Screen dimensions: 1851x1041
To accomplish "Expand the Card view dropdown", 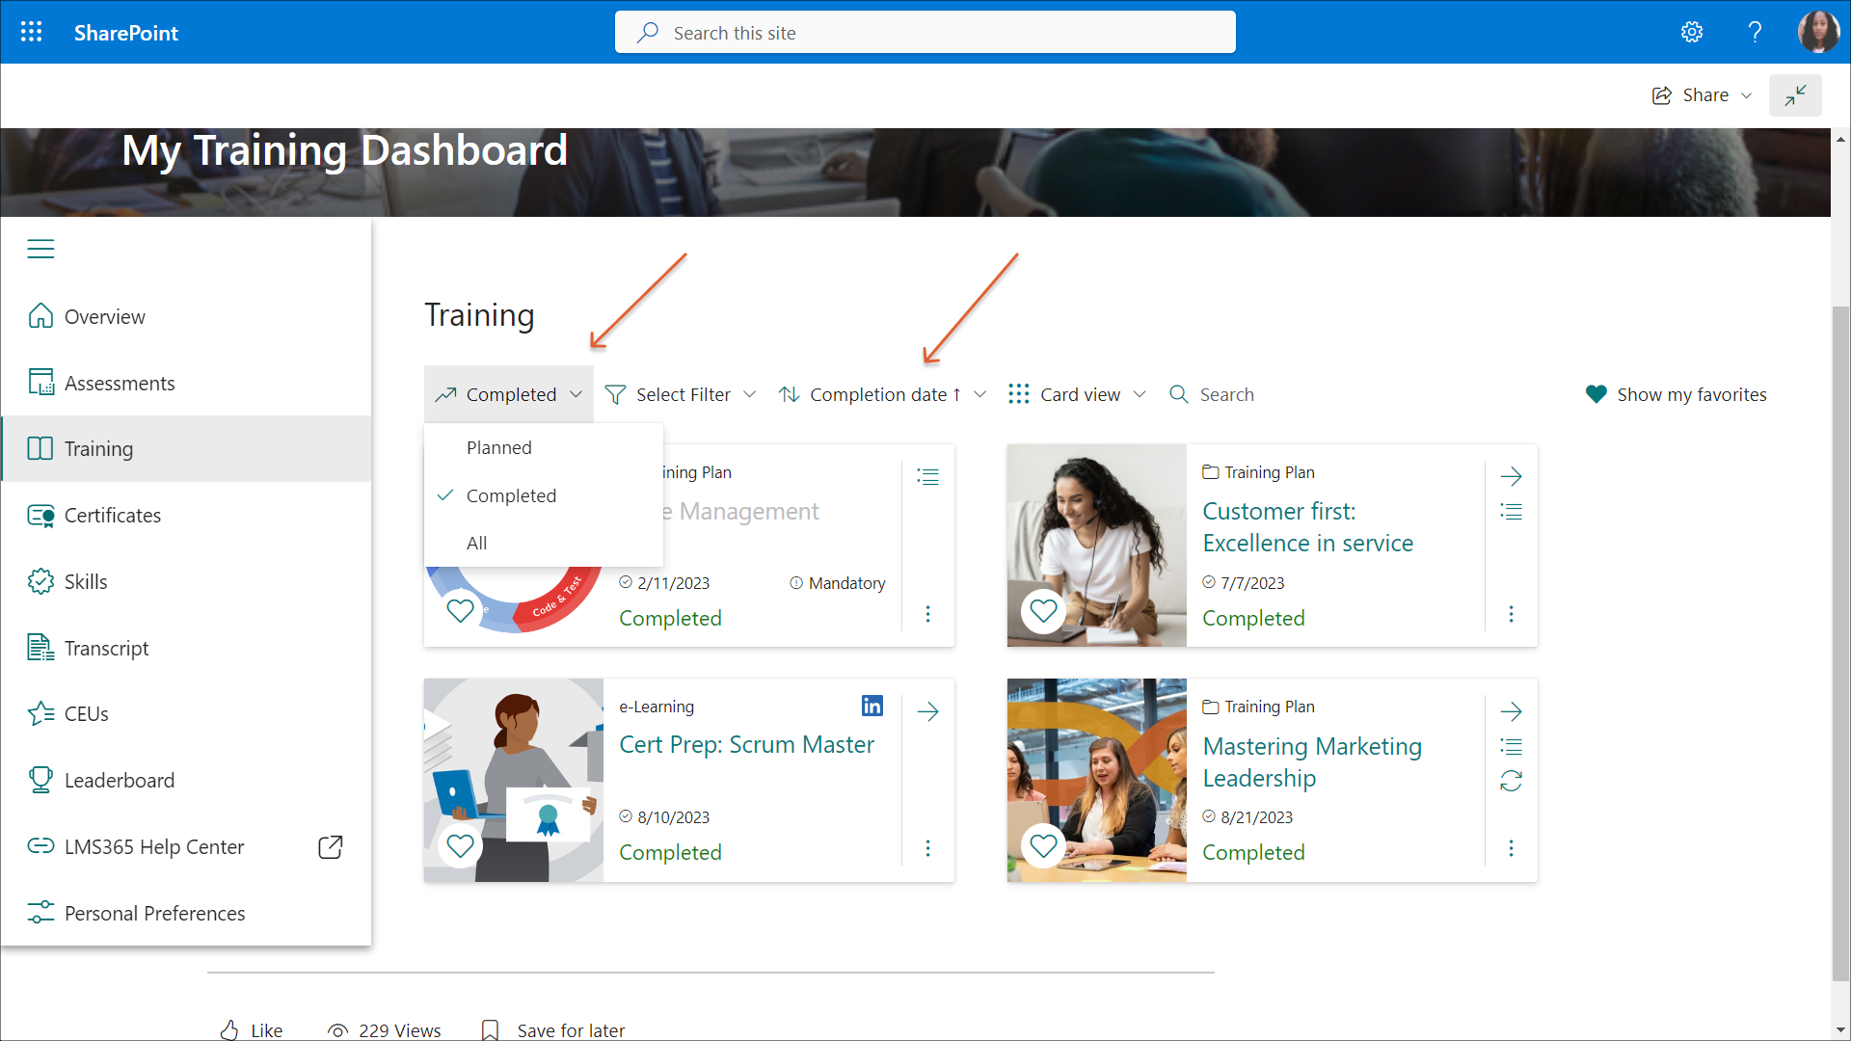I will [x=1077, y=394].
